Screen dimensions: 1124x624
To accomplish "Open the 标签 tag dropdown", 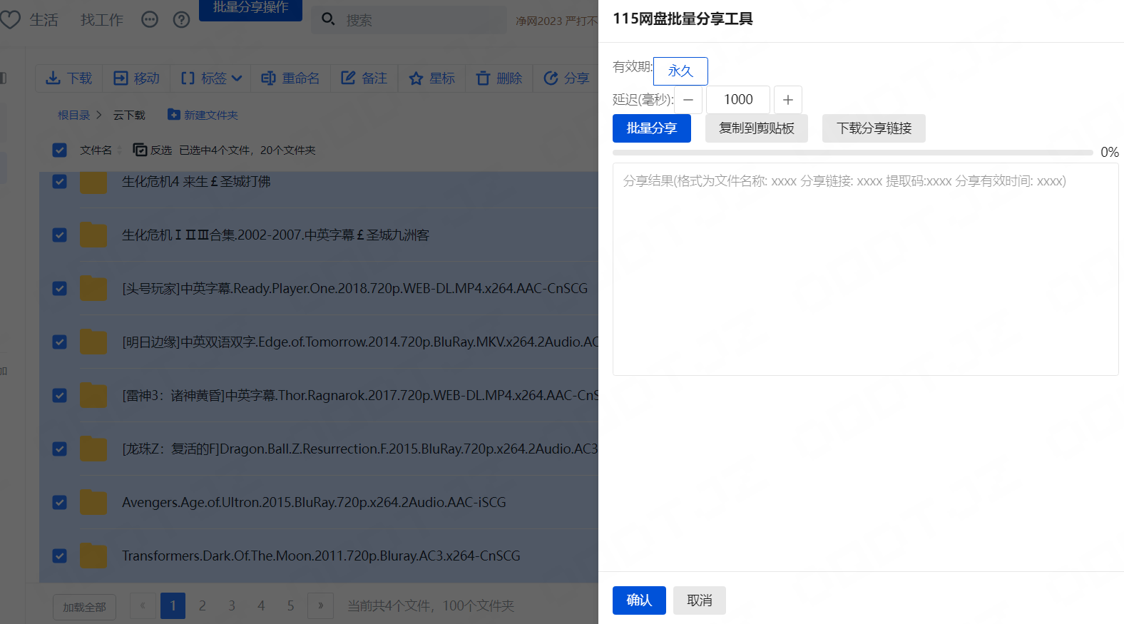I will point(212,78).
